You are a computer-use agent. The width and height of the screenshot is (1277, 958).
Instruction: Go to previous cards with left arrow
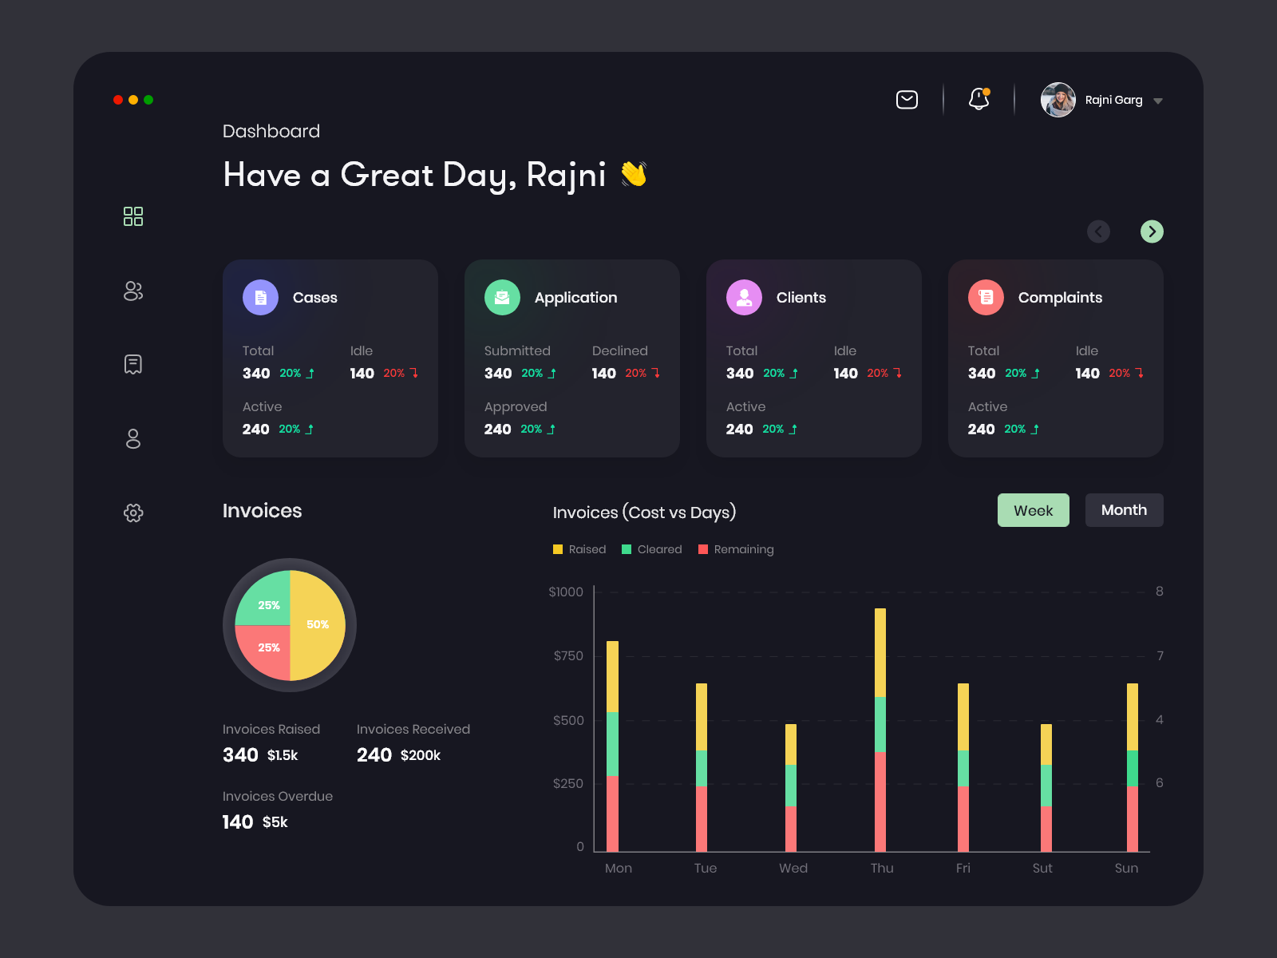tap(1099, 232)
